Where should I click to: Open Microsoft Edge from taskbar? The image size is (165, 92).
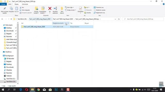pos(21,90)
